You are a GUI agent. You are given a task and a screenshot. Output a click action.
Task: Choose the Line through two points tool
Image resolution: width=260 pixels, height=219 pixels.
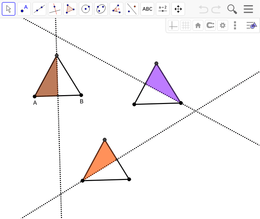(39, 9)
